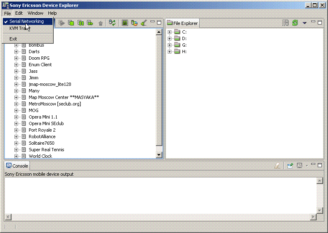Open the File Explorer view menu arrow
The width and height of the screenshot is (328, 233).
click(x=305, y=23)
